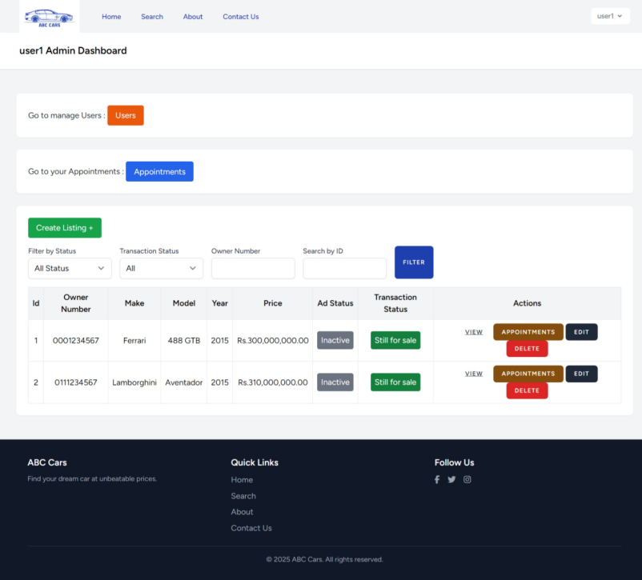642x580 pixels.
Task: Open the Facebook icon in footer
Action: tap(436, 479)
